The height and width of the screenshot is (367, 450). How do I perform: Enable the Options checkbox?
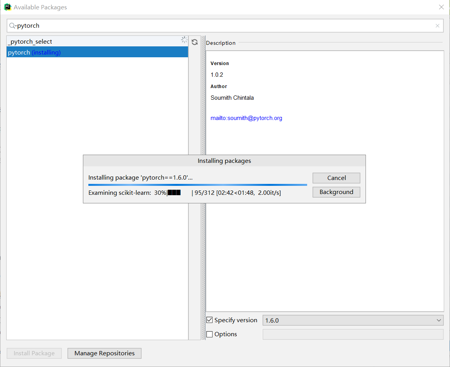[x=209, y=334]
